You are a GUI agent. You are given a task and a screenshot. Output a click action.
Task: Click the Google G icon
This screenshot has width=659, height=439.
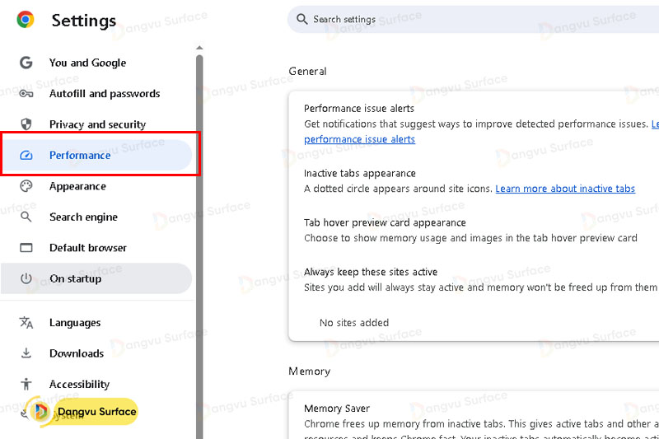[26, 63]
